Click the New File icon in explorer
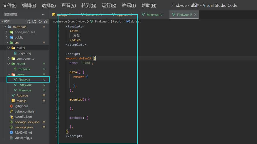 (x=29, y=21)
